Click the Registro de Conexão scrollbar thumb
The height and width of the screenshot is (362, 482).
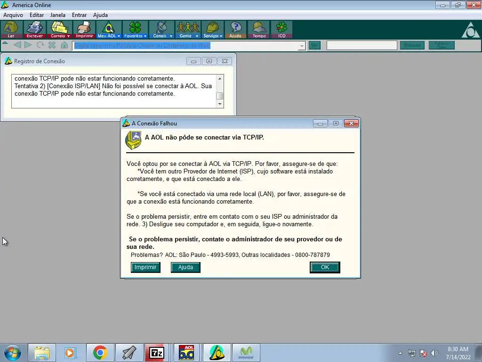click(x=219, y=96)
